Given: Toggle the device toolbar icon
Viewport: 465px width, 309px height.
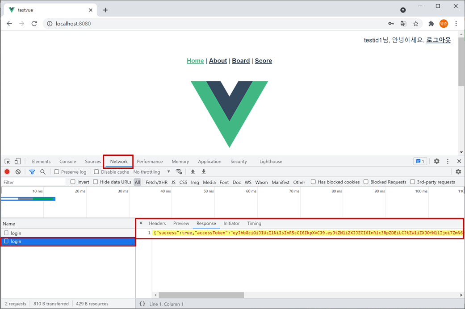Looking at the screenshot, I should [17, 161].
